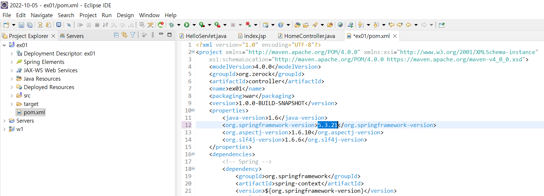
Task: Click the Open Task icon
Action: pyautogui.click(x=306, y=25)
